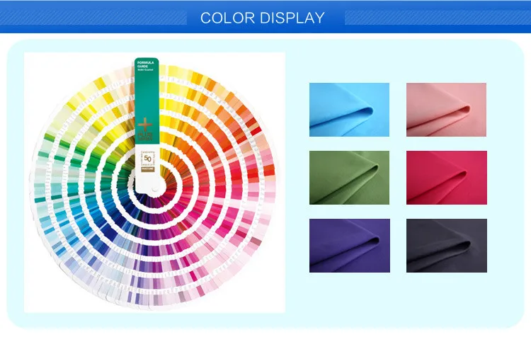Image resolution: width=531 pixels, height=337 pixels.
Task: Click the striped band right of header title
Action: point(438,18)
